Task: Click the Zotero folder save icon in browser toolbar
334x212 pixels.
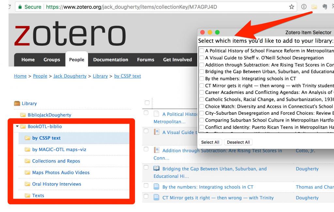Action: click(x=314, y=7)
